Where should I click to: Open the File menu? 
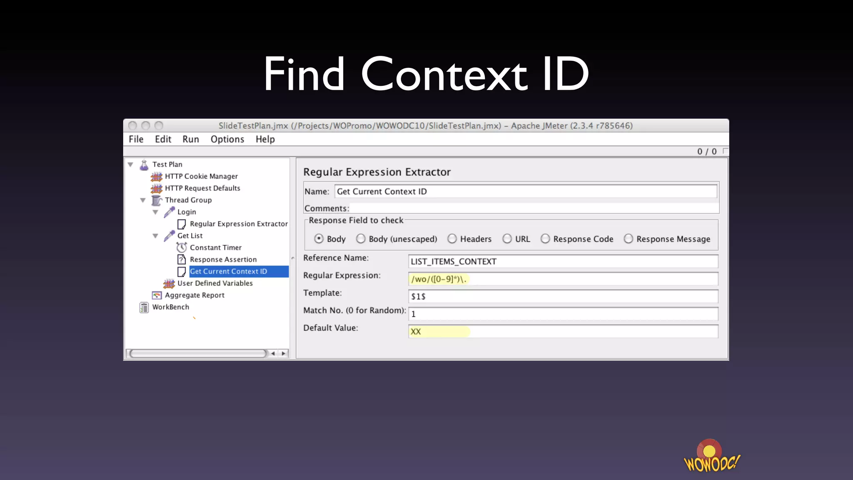(136, 139)
